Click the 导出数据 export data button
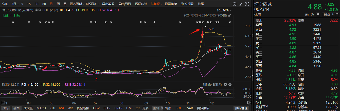The image size is (340, 111). 108,4
